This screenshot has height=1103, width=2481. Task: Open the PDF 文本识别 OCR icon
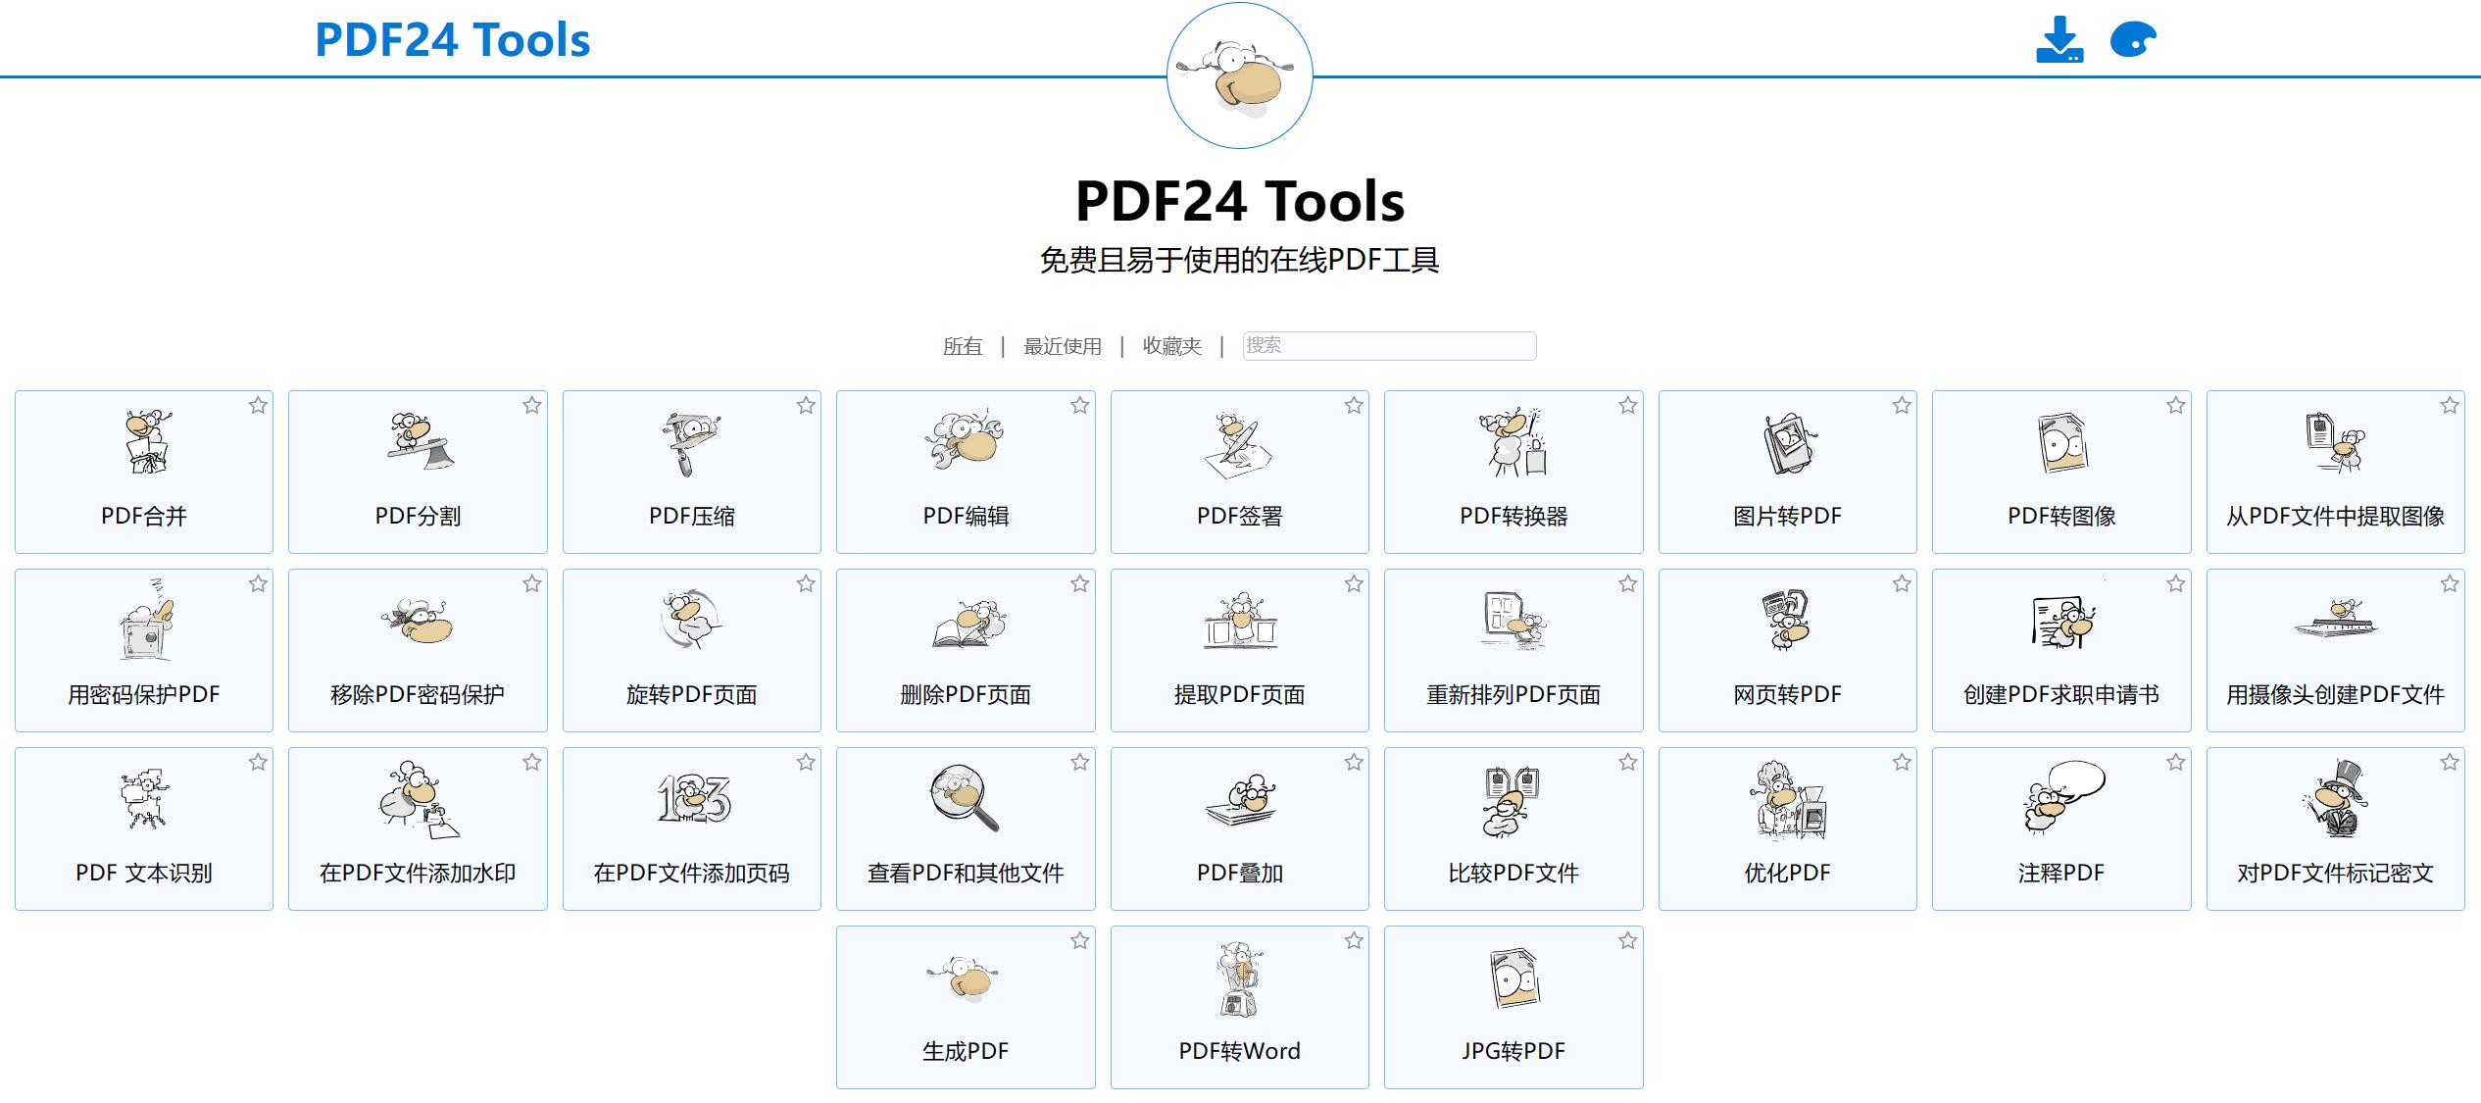click(145, 799)
